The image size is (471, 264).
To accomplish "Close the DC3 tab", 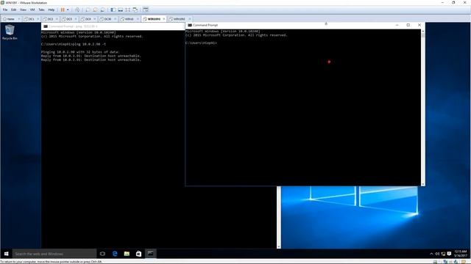I will click(76, 19).
